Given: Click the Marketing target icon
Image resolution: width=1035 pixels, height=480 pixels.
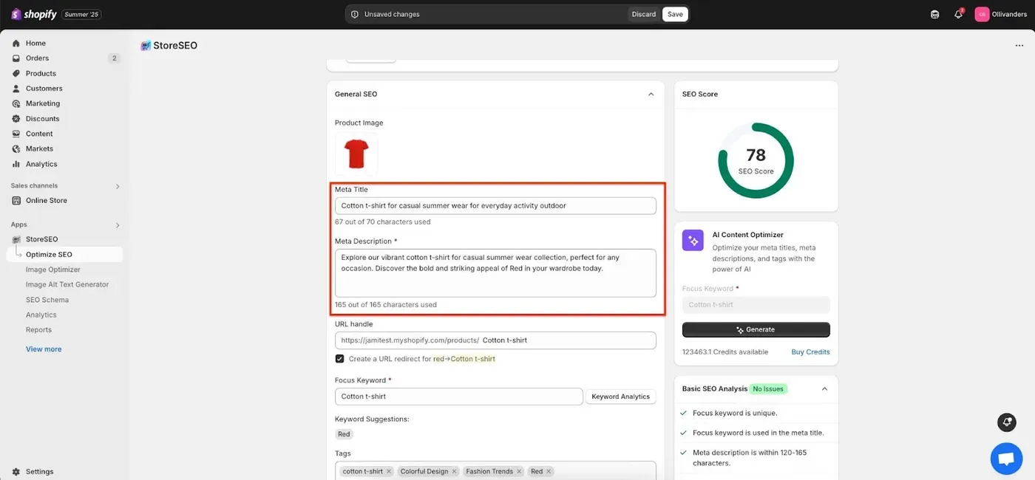Looking at the screenshot, I should tap(16, 104).
